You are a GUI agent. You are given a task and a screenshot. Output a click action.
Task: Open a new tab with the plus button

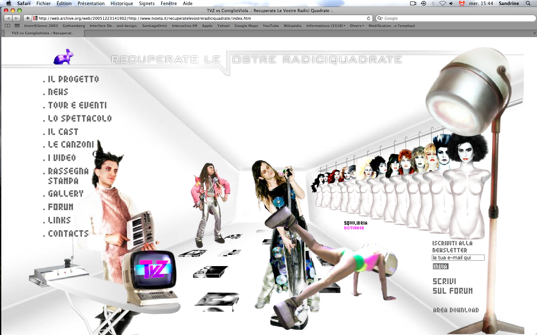534,33
